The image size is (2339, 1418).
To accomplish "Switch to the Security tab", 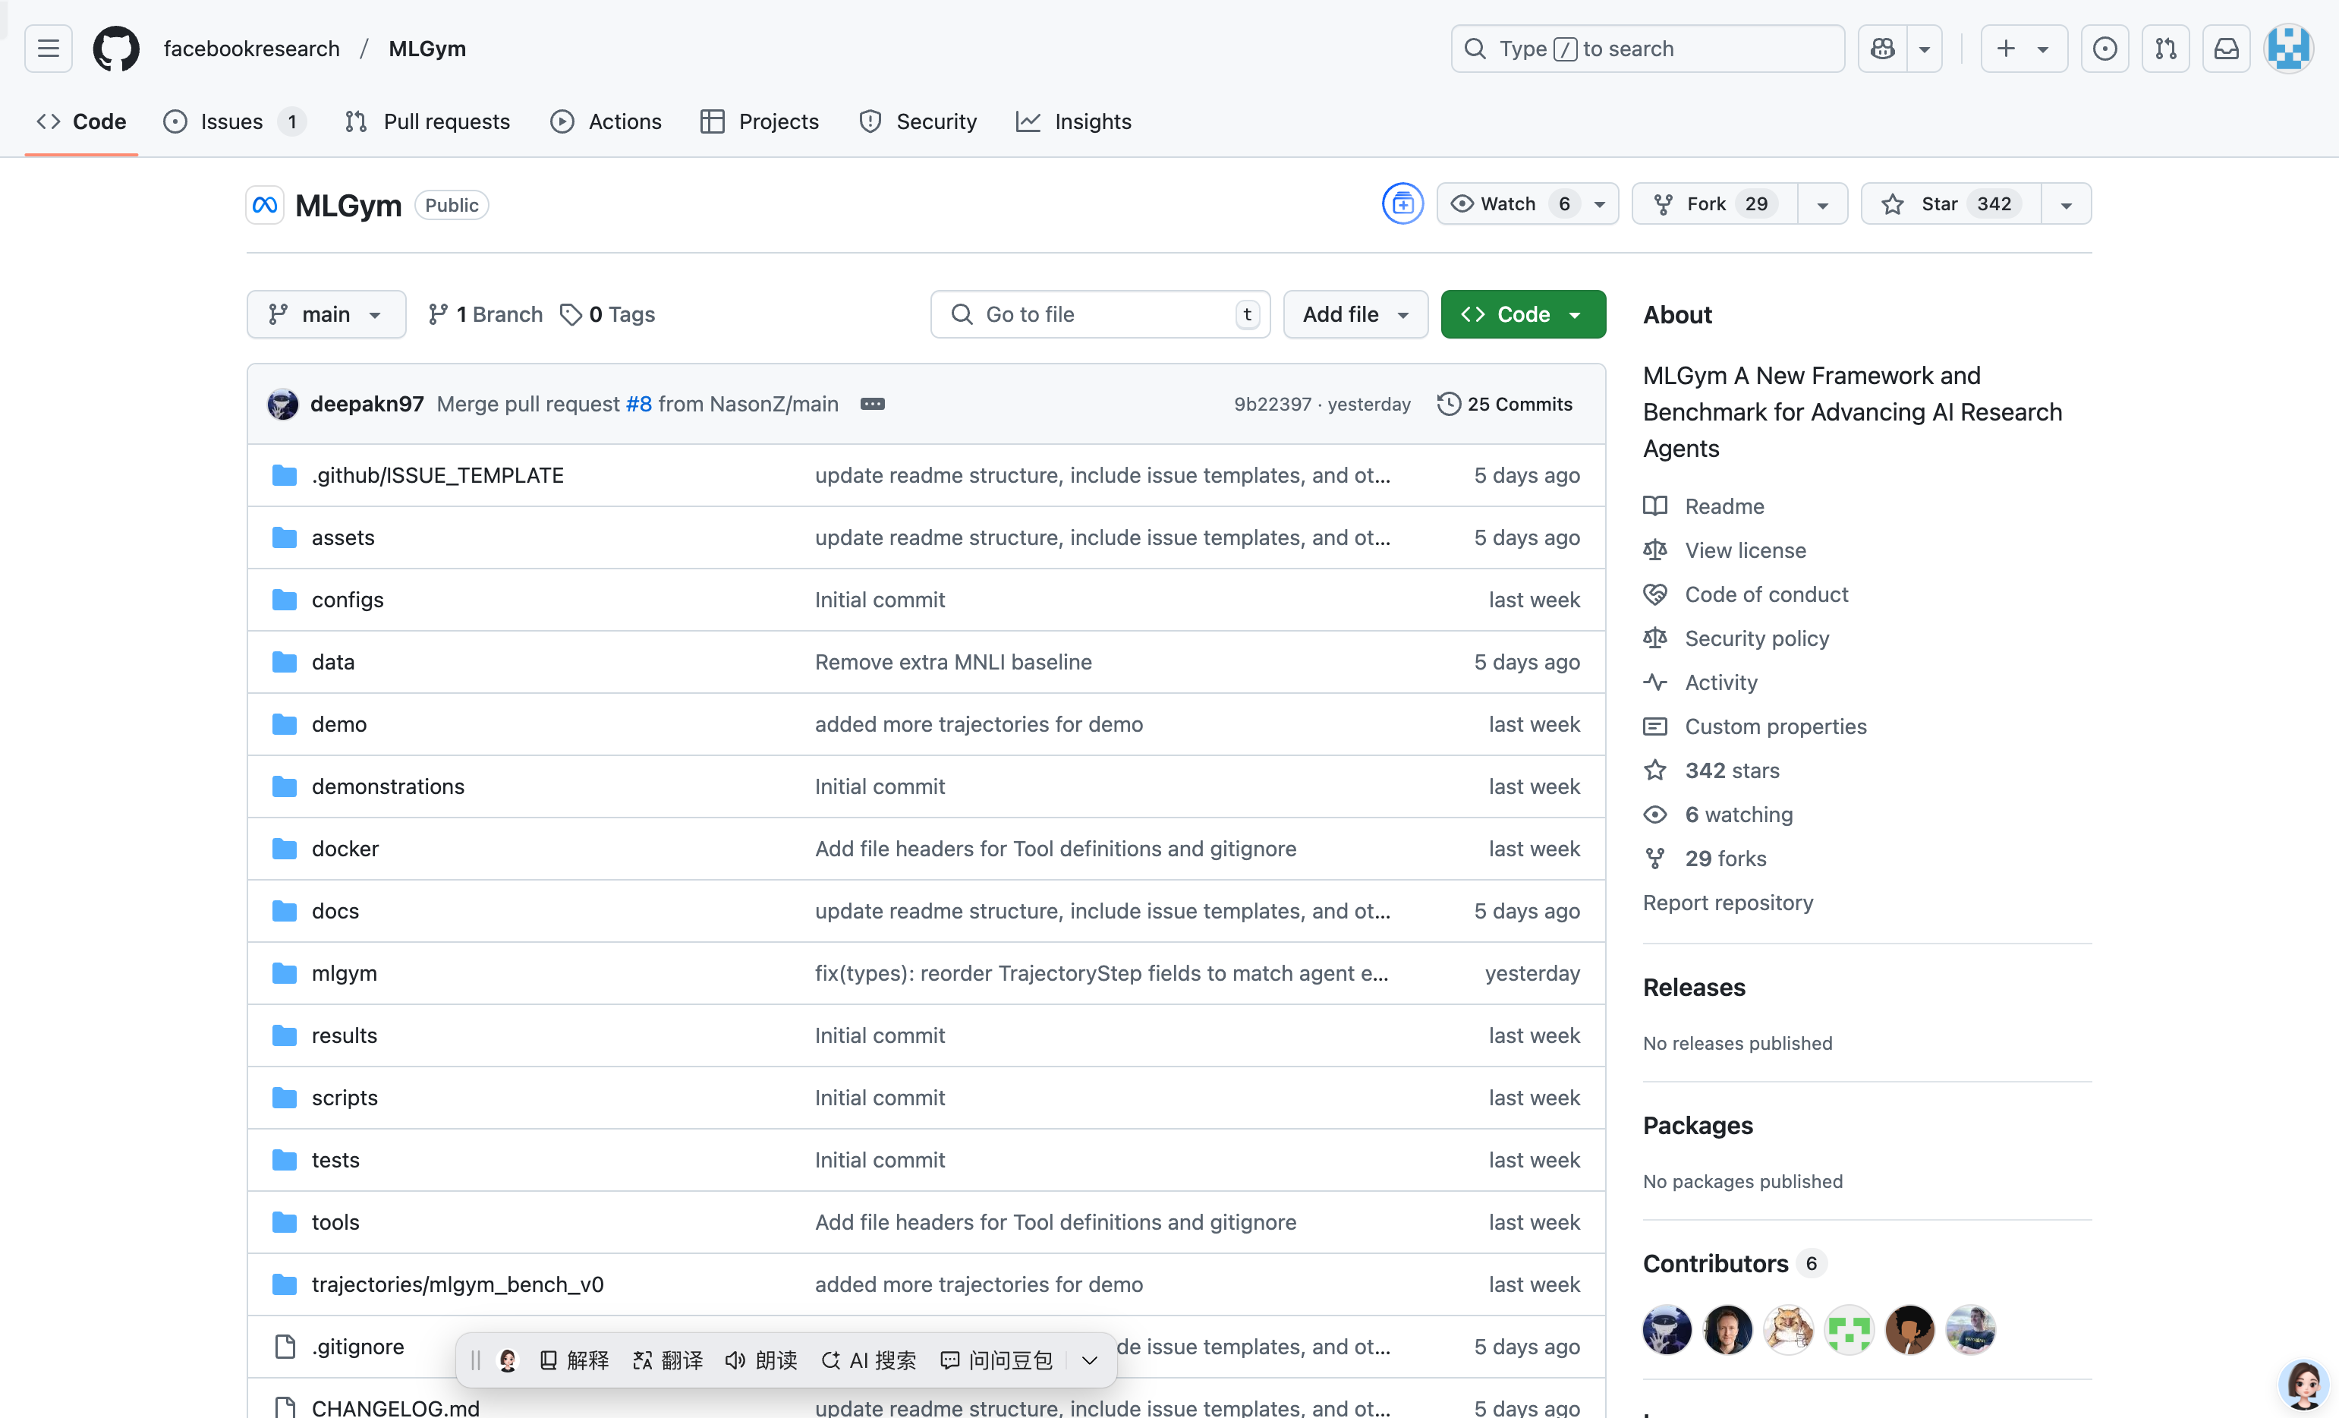I will pos(918,121).
